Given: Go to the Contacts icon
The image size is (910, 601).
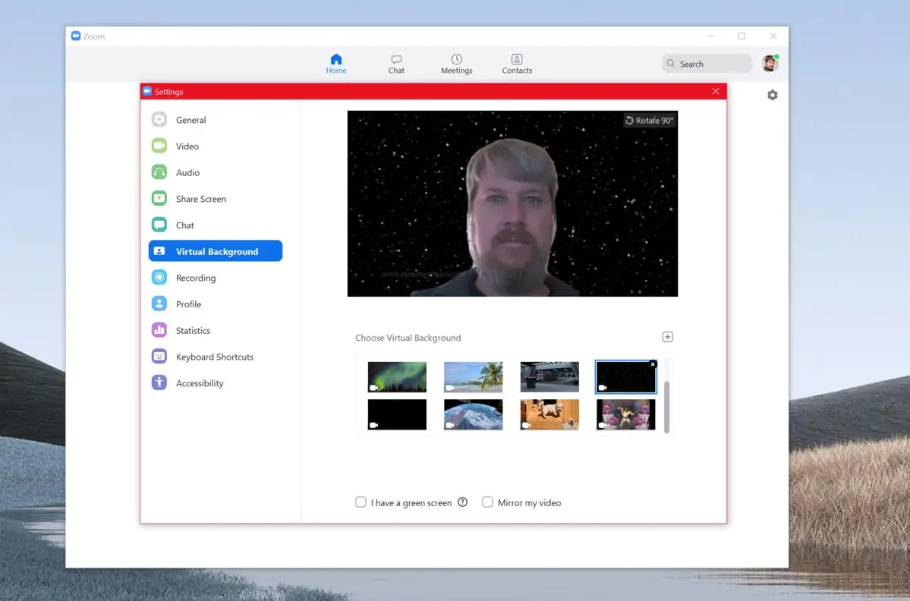Looking at the screenshot, I should click(517, 60).
